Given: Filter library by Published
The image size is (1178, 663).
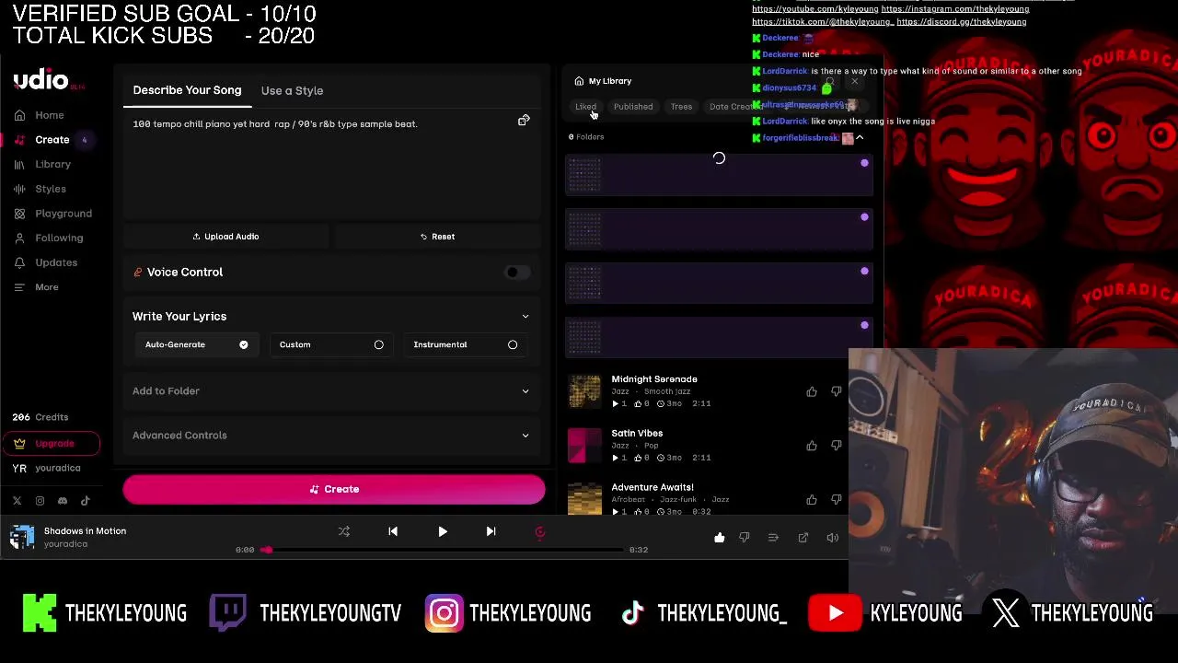Looking at the screenshot, I should [633, 107].
